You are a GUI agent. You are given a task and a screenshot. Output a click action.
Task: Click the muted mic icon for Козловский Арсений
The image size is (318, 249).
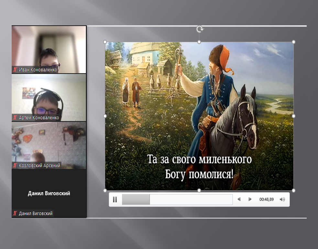(15, 165)
